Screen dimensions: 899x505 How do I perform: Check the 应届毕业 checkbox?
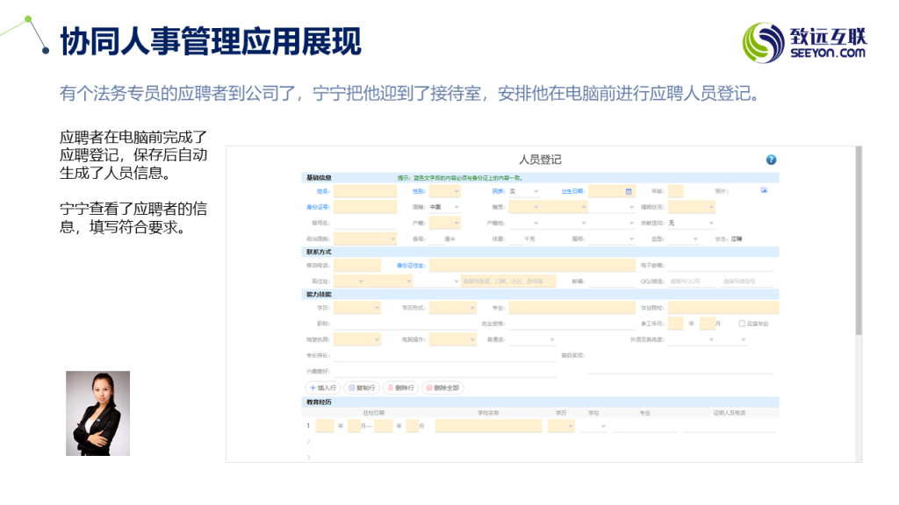point(742,324)
